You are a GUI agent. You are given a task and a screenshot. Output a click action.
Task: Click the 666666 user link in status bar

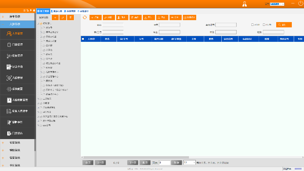[x=298, y=169]
